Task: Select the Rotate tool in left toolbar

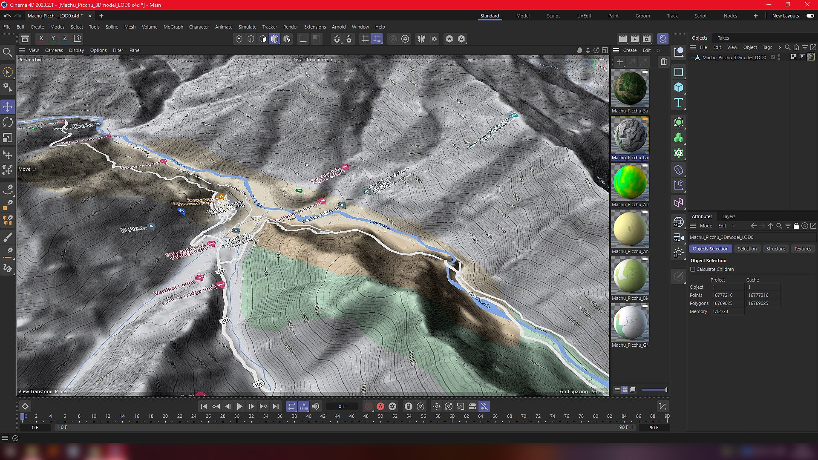Action: click(8, 122)
